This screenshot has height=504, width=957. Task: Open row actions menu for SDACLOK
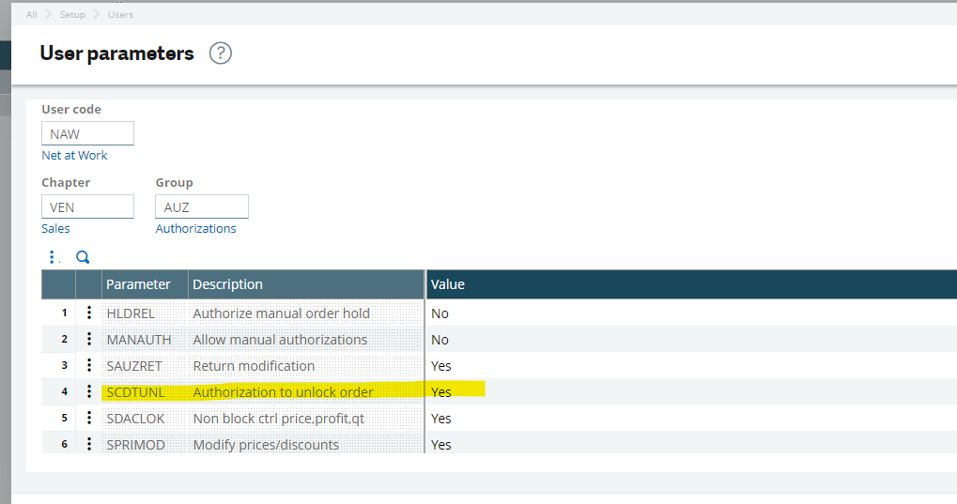pyautogui.click(x=89, y=419)
